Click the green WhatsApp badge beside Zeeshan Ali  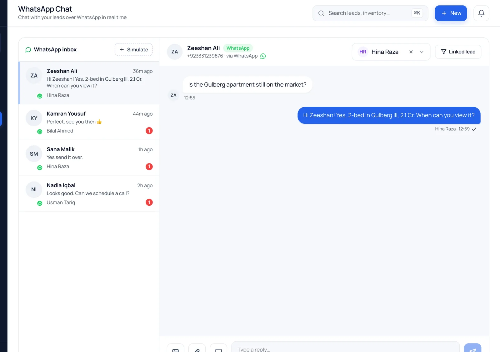coord(238,48)
